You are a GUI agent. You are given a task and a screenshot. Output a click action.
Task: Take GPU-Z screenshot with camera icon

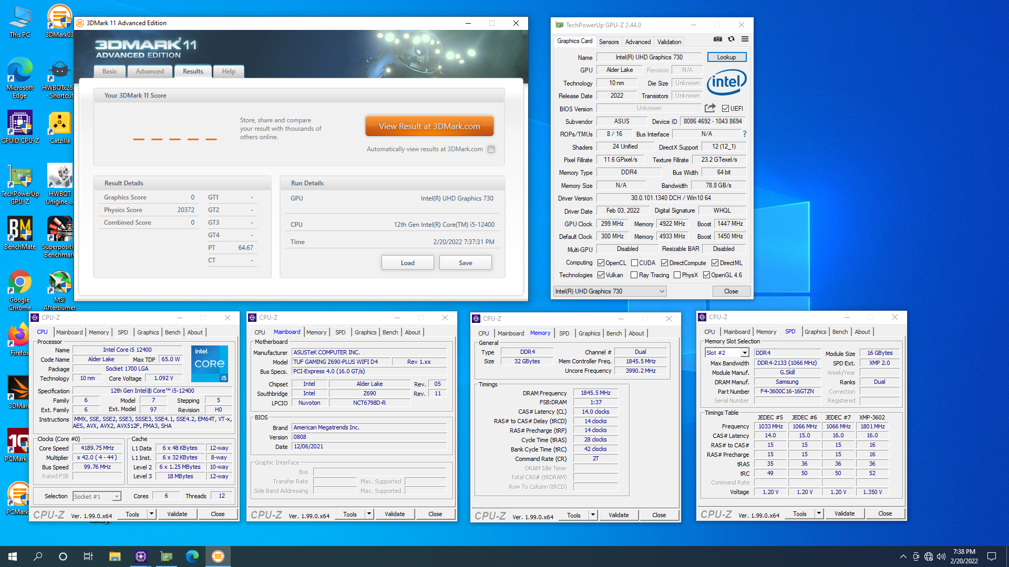tap(717, 39)
